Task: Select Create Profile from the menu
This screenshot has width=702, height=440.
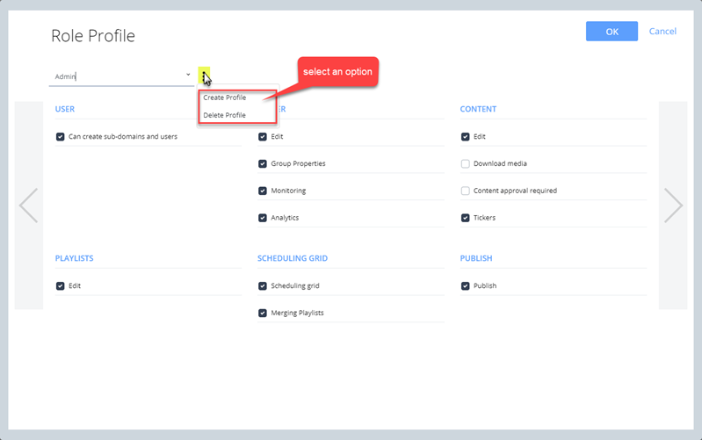Action: click(225, 97)
